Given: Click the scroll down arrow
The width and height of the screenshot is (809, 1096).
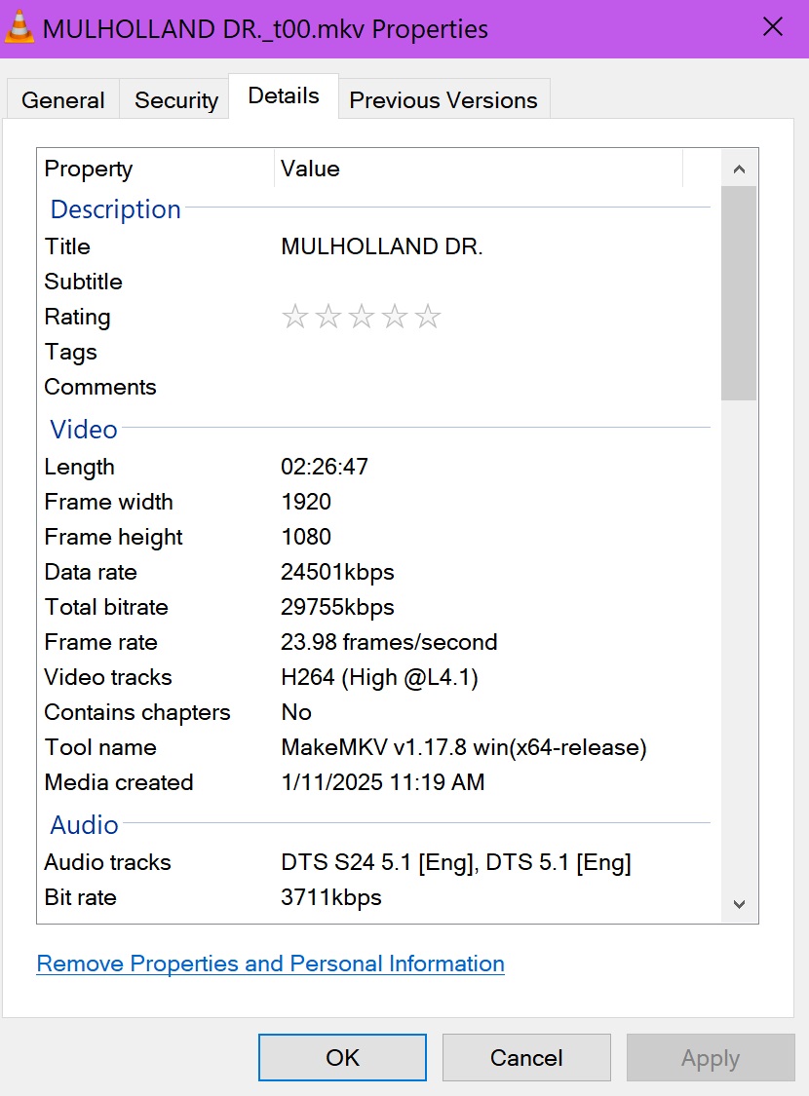Looking at the screenshot, I should coord(739,904).
